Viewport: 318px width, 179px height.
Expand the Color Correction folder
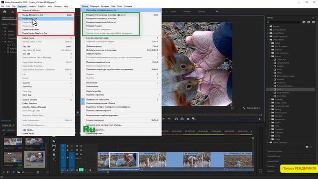click(269, 53)
